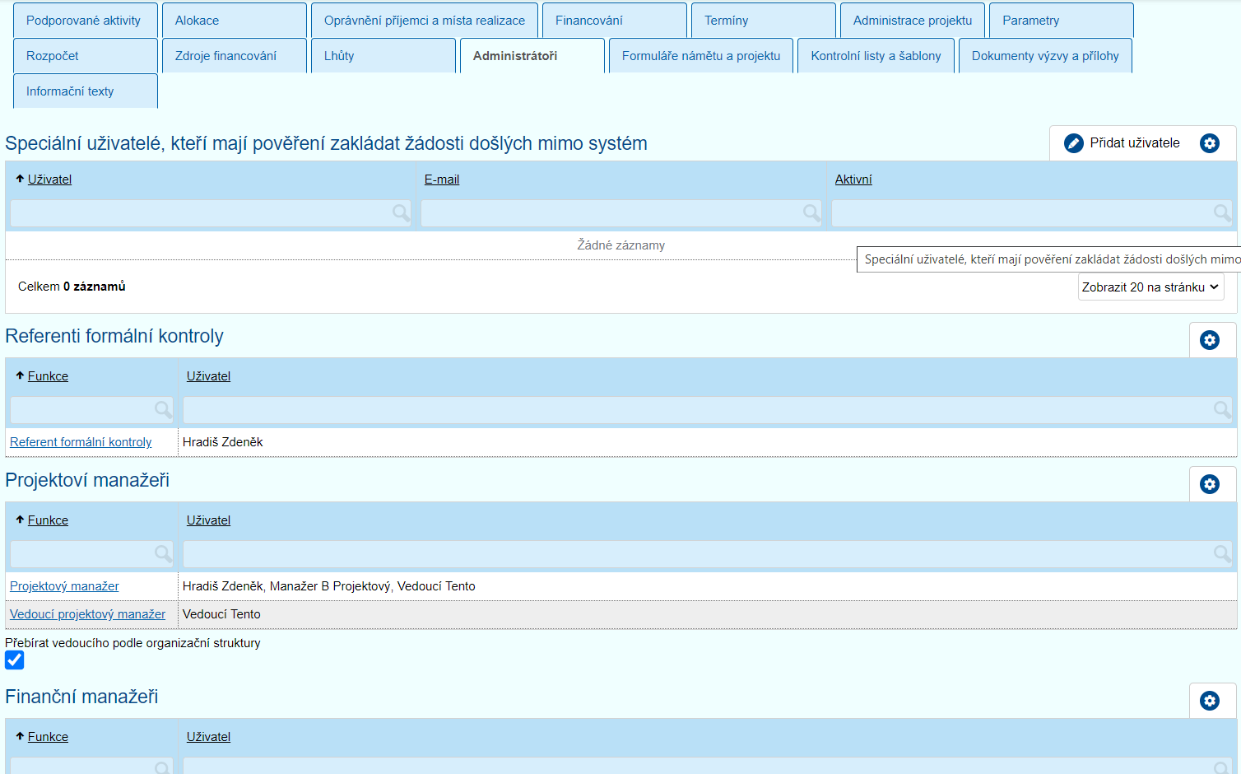
Task: Sort Projektoví manažeři table by Funkce
Action: tap(48, 520)
